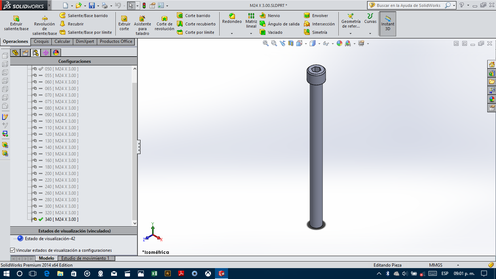Click the Rebuild traffic light icon
This screenshot has height=279, width=496.
(x=144, y=5)
